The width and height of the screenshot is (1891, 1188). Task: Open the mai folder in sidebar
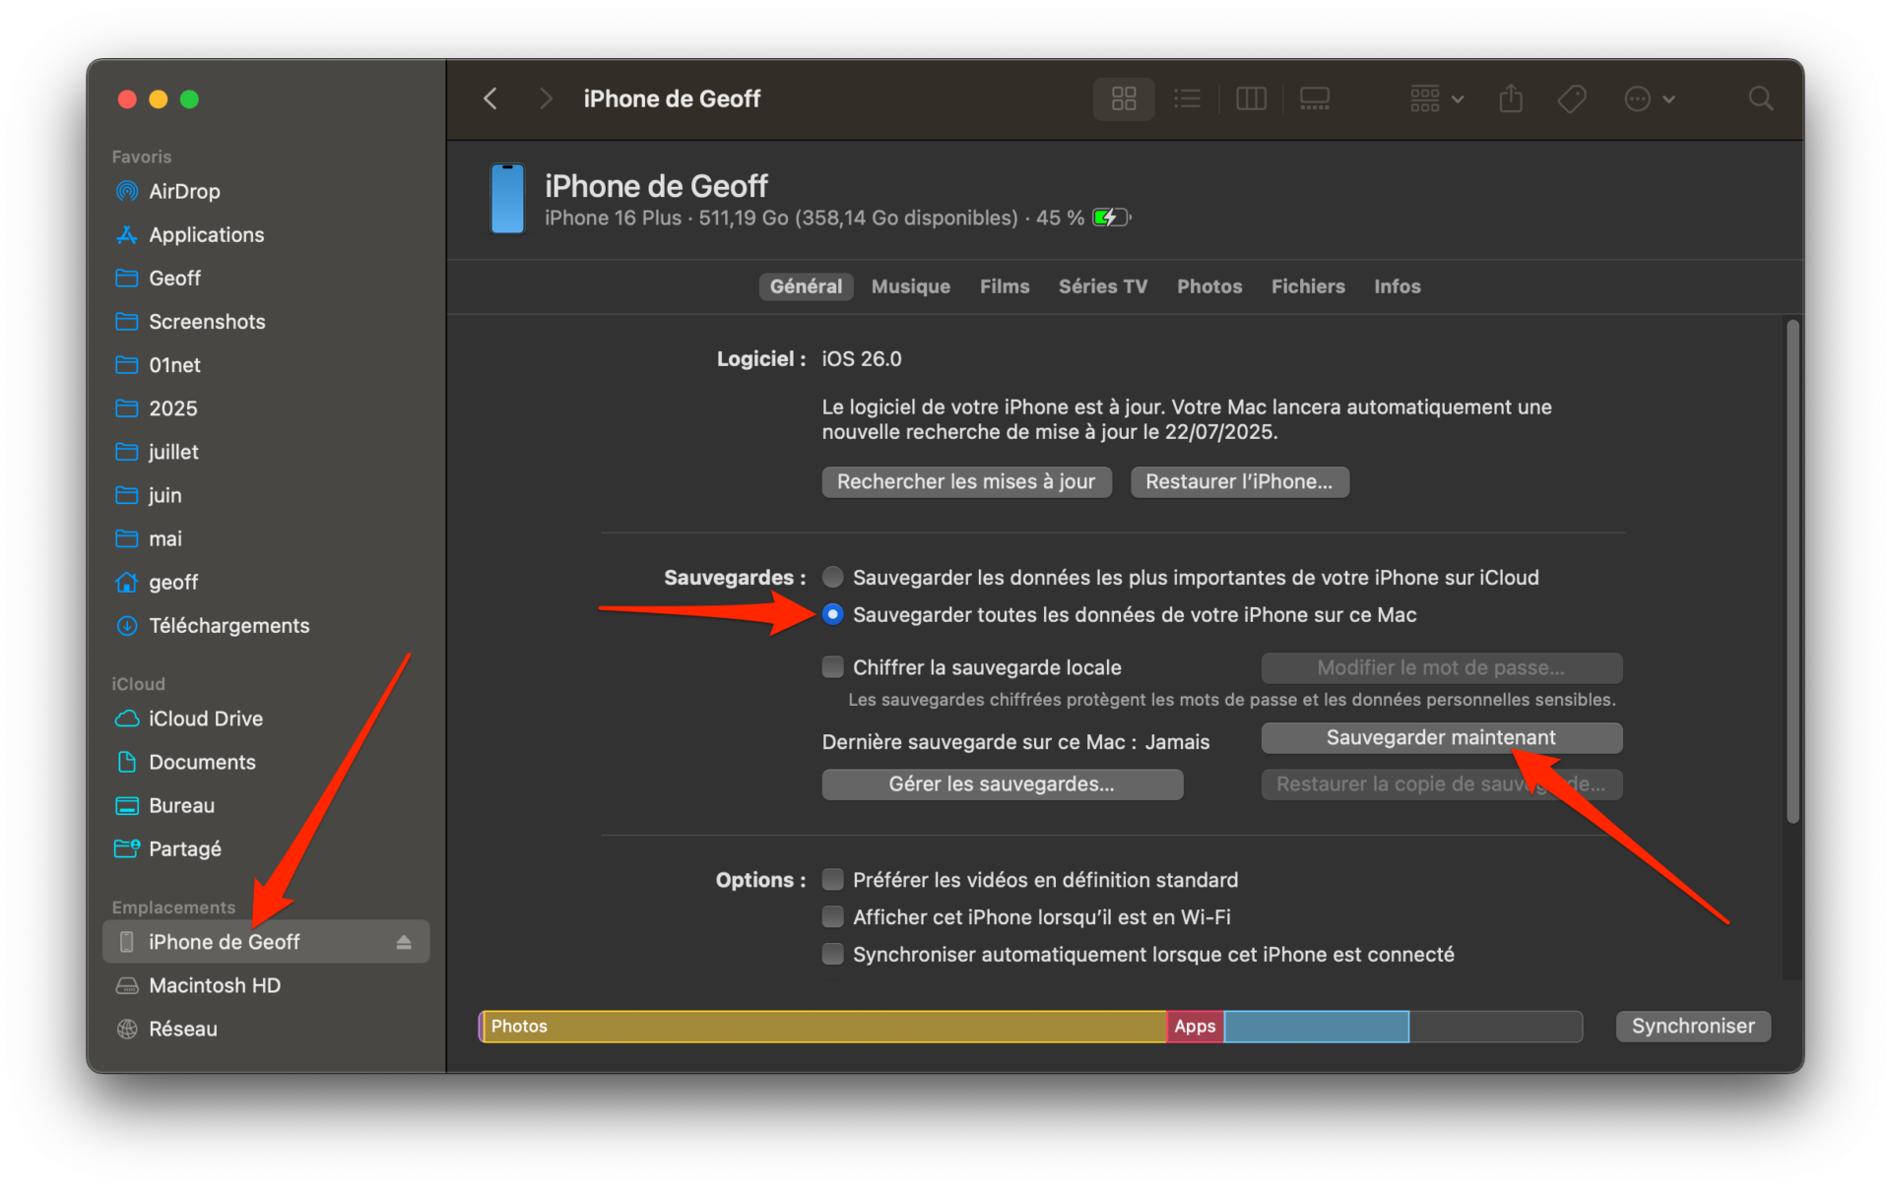(266, 538)
